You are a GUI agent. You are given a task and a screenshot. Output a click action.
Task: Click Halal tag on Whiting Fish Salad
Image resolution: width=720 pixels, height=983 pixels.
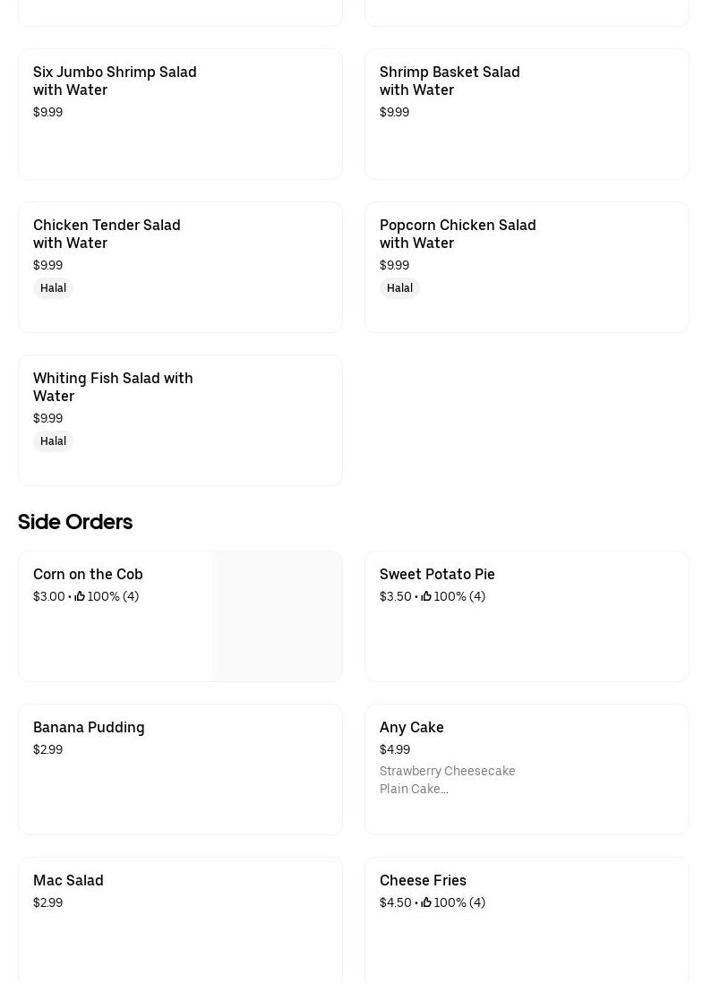pos(53,441)
